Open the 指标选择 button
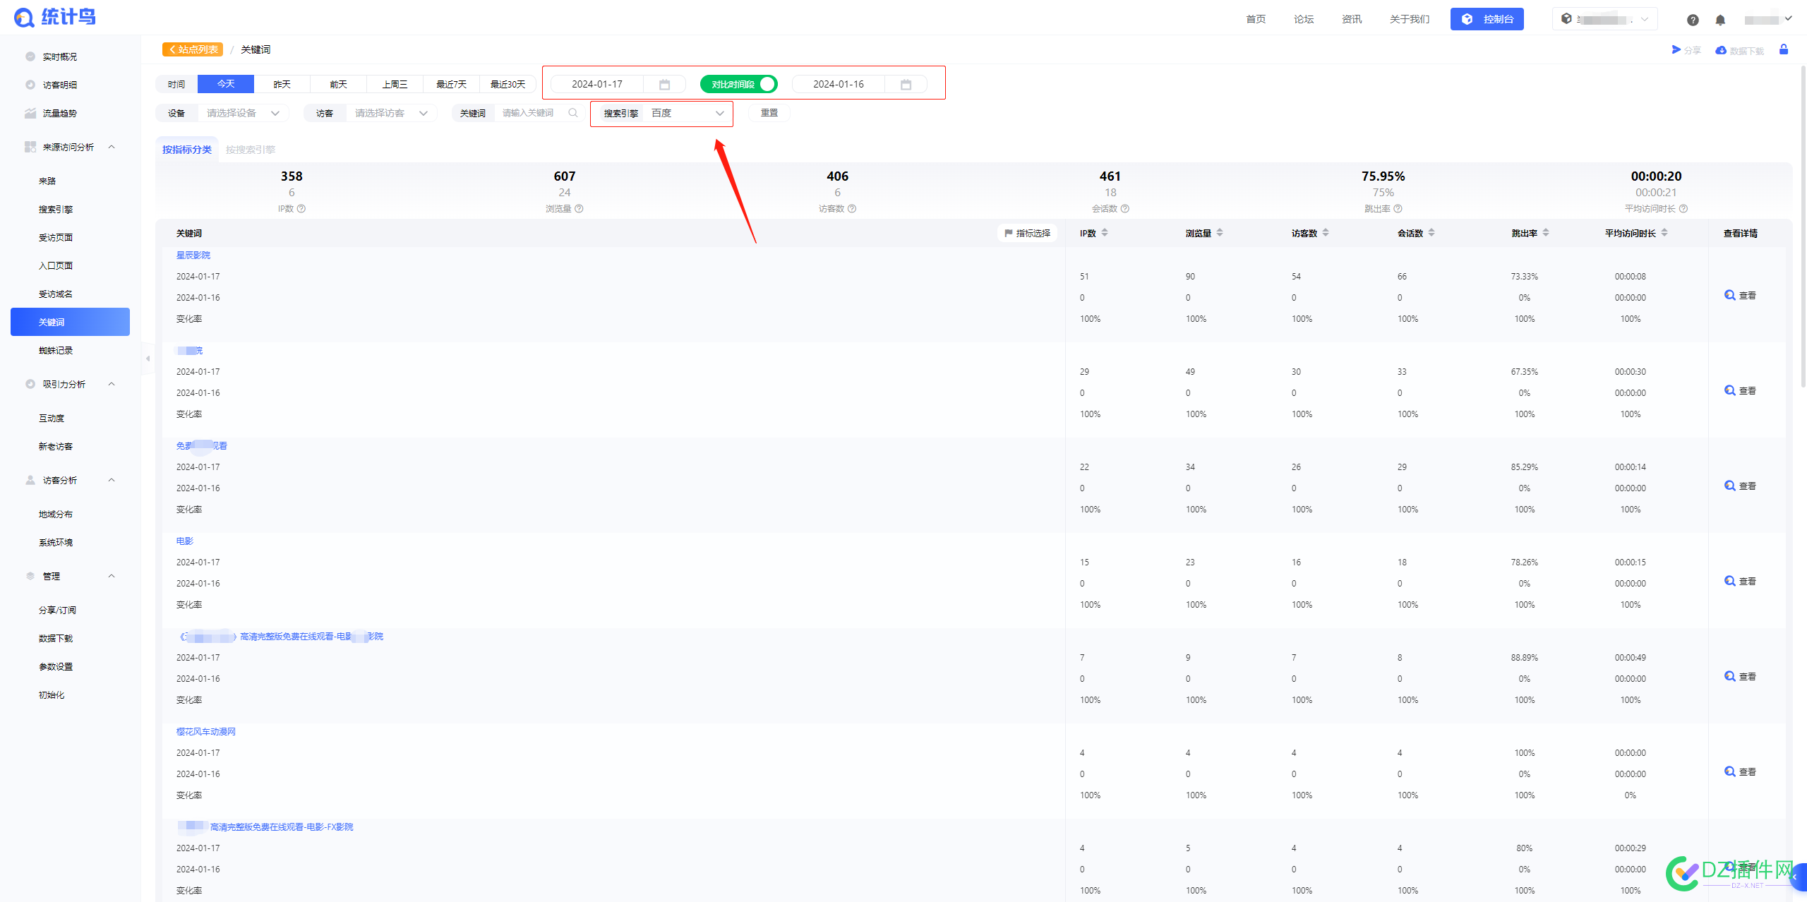The image size is (1807, 902). [1027, 233]
